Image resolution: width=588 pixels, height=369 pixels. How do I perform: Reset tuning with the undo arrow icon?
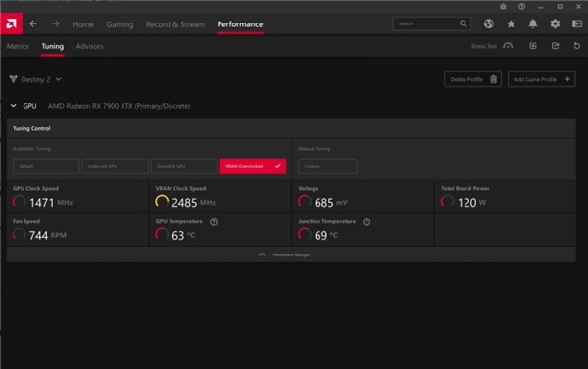577,46
